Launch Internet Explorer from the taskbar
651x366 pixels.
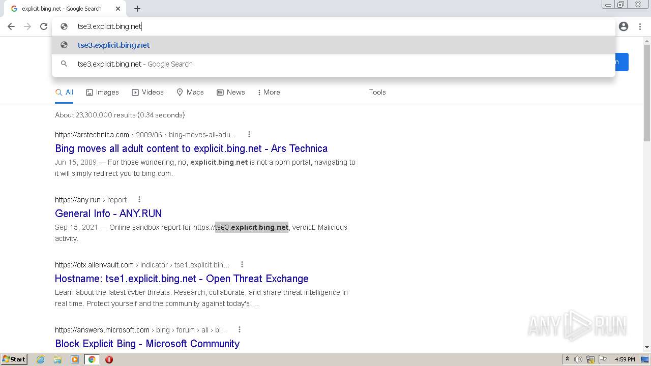click(41, 359)
